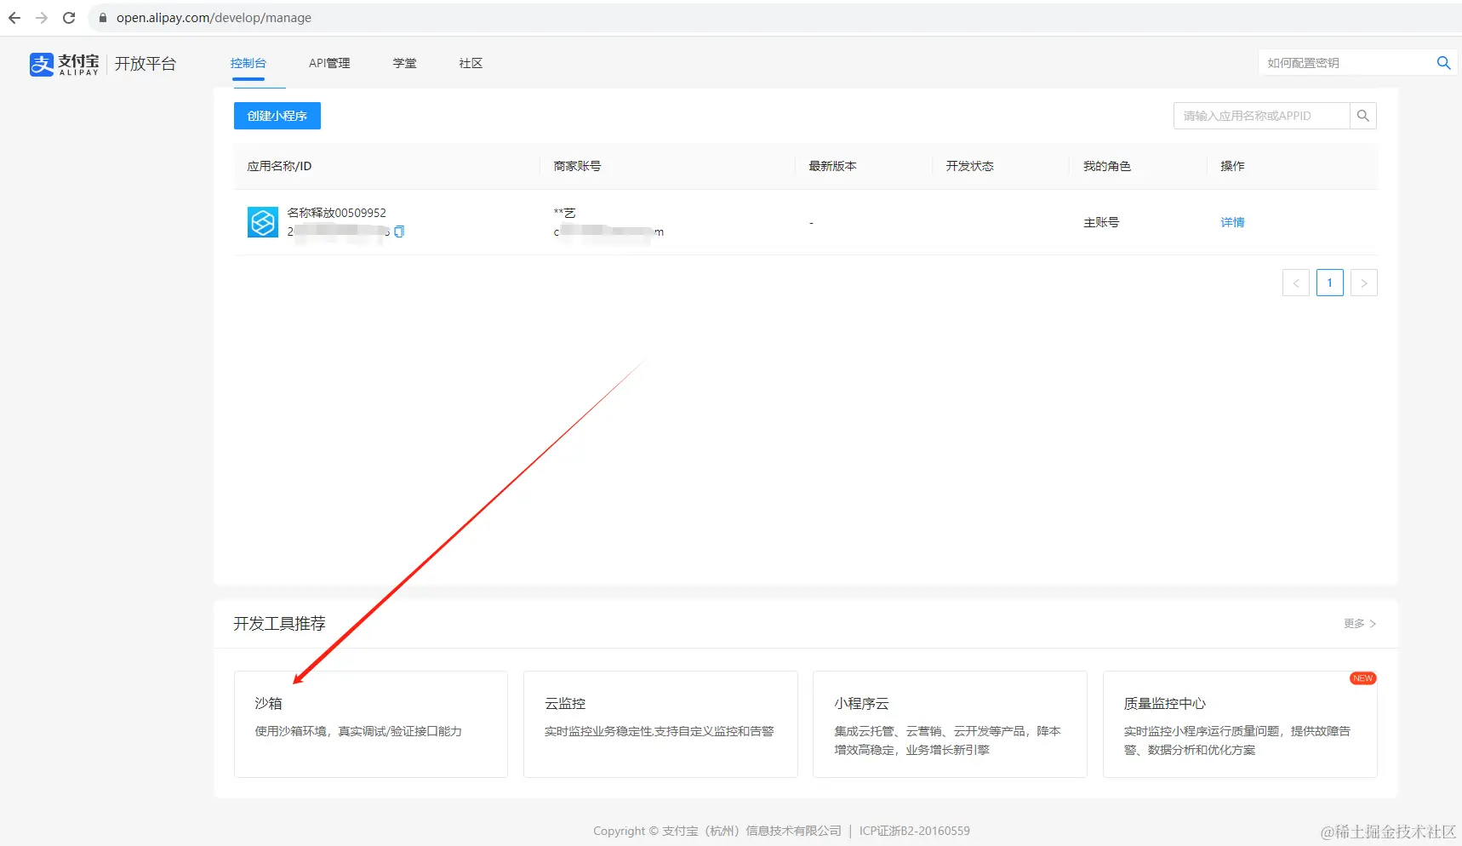Image resolution: width=1462 pixels, height=846 pixels.
Task: Focus the app name or APPID search field
Action: 1262,116
